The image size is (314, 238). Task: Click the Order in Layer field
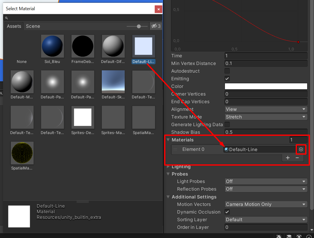coord(266,227)
